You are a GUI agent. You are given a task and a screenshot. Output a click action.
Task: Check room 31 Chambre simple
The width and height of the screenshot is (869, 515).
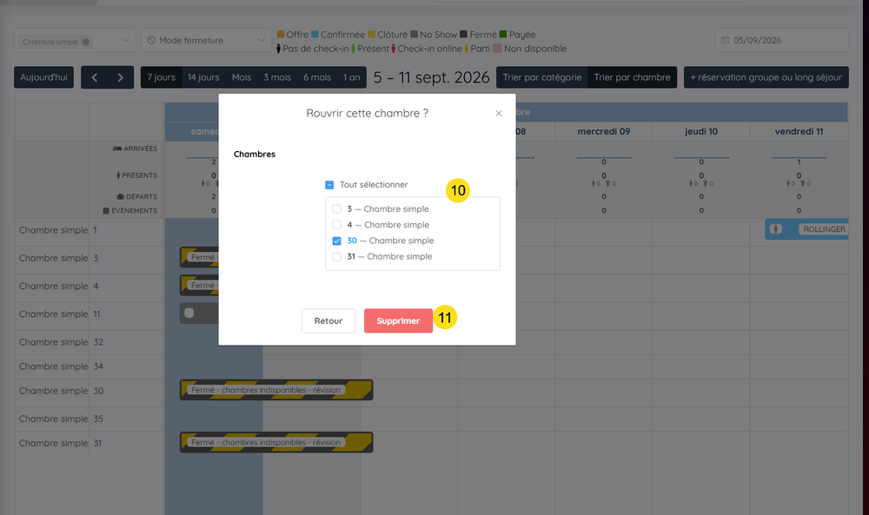coord(336,257)
